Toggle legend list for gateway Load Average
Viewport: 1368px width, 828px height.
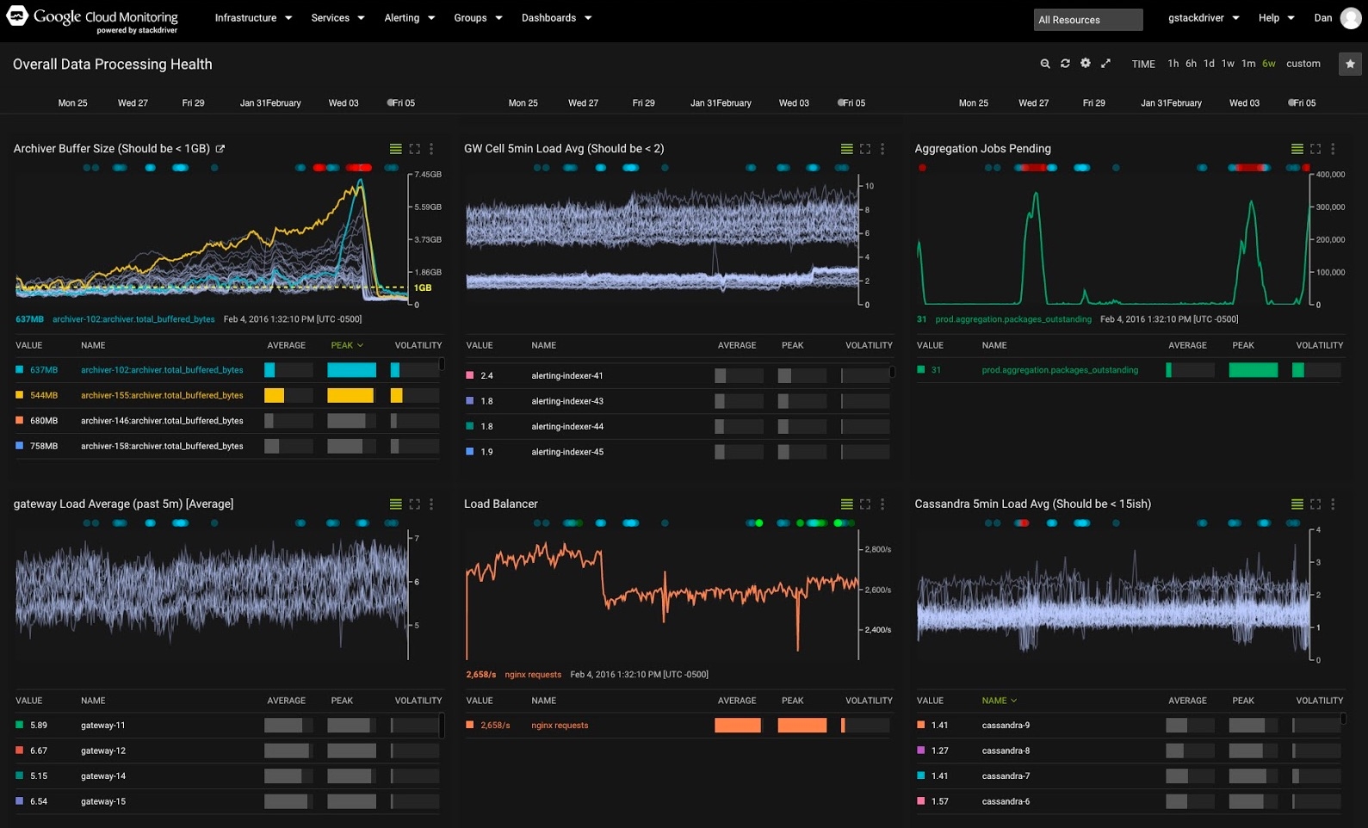coord(396,504)
